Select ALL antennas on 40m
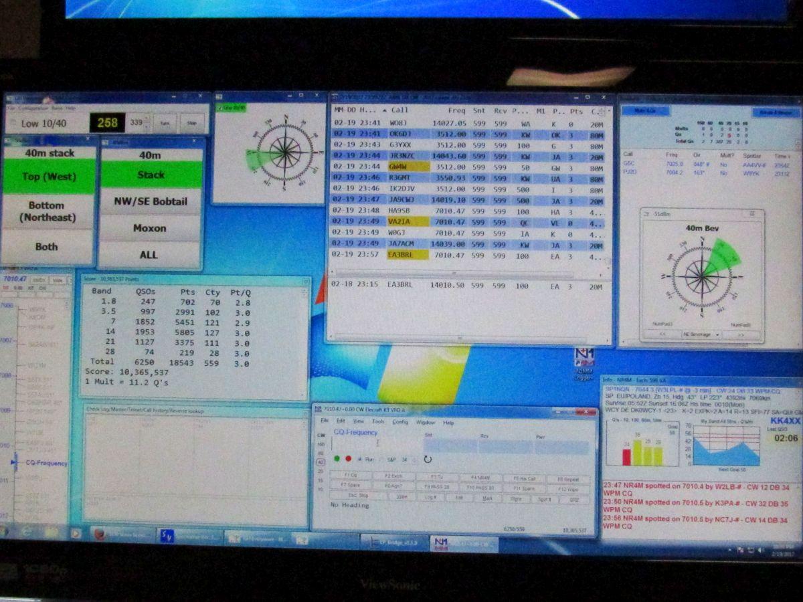803x602 pixels. 149,255
